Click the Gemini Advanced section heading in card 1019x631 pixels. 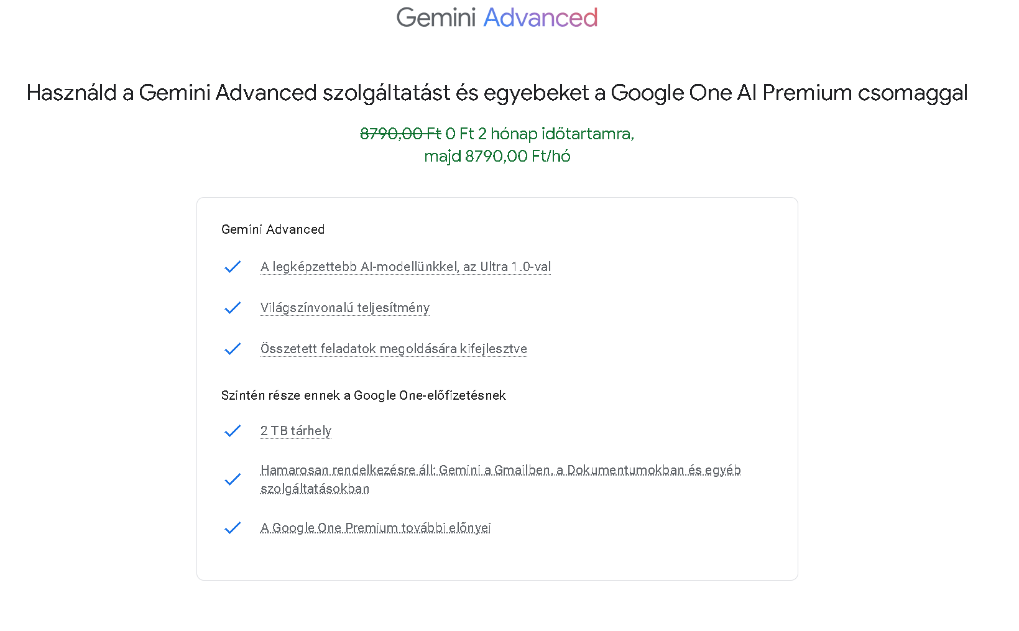[273, 229]
